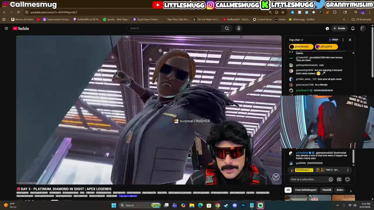Select the Titanfall filter chip
374x210 pixels.
click(x=326, y=190)
